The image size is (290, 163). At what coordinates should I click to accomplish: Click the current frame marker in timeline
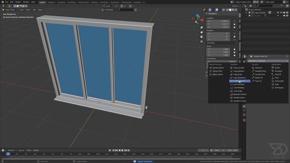(8, 154)
